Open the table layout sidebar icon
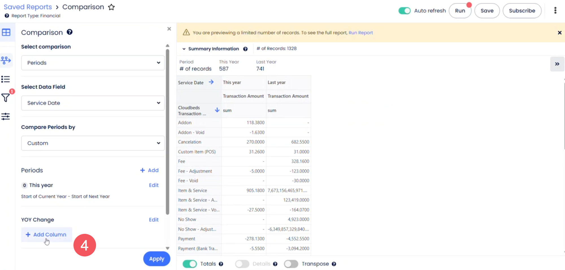565x270 pixels. tap(6, 32)
